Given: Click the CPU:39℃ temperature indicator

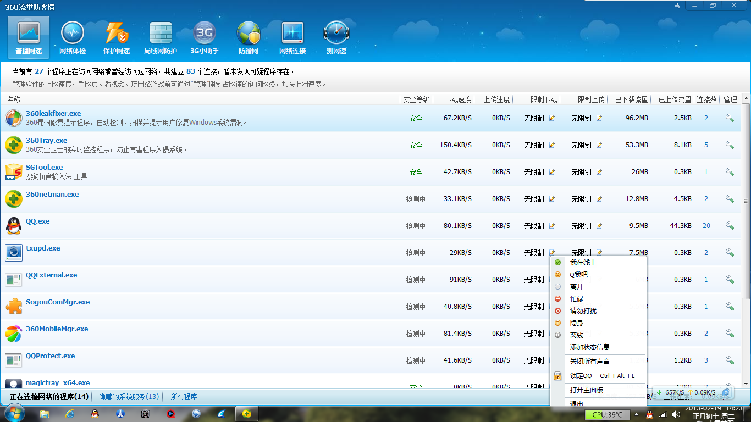Looking at the screenshot, I should (x=607, y=414).
